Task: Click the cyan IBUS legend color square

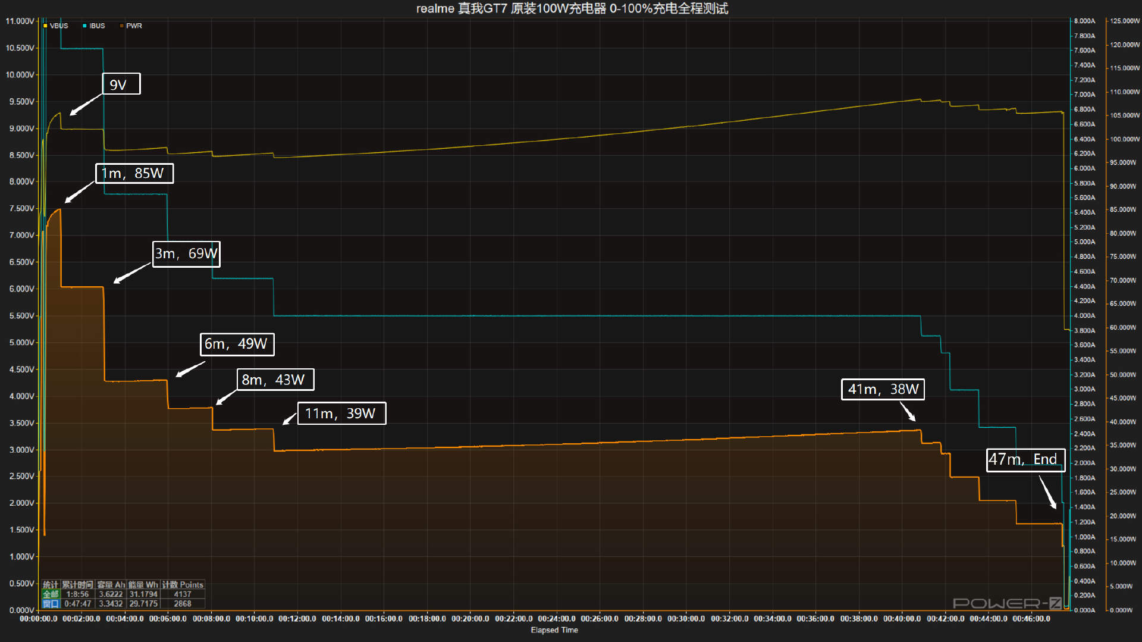Action: (x=84, y=26)
